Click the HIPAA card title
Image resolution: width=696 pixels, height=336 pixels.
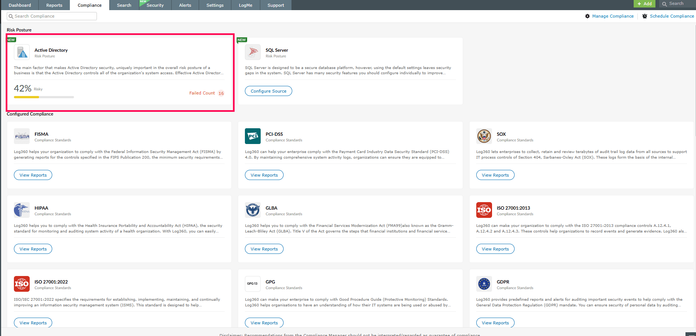click(x=41, y=208)
